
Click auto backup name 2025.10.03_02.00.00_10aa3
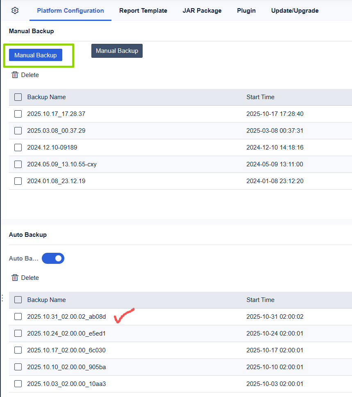[66, 384]
